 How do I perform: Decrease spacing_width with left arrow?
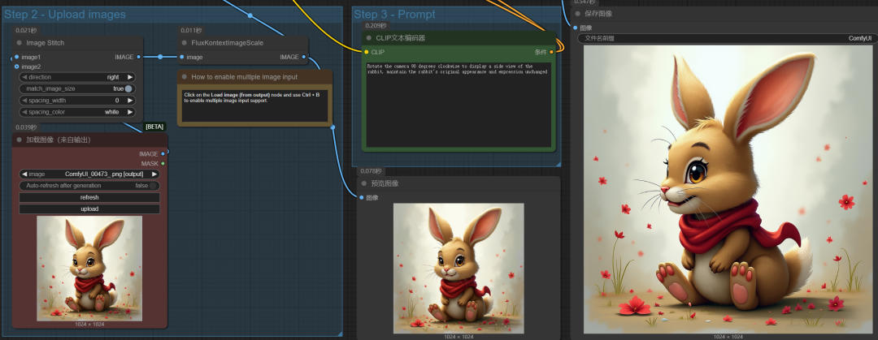[x=24, y=101]
